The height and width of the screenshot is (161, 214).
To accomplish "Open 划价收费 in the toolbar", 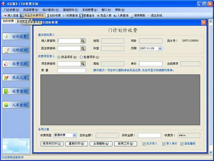I will [53, 15].
